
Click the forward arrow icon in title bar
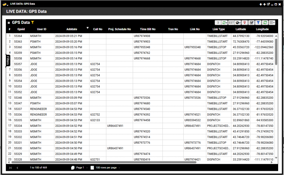point(265,4)
